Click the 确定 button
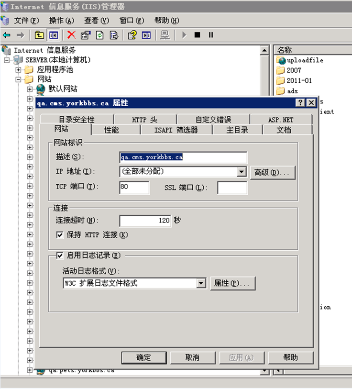Screen dimensions: 352x389 [x=144, y=357]
